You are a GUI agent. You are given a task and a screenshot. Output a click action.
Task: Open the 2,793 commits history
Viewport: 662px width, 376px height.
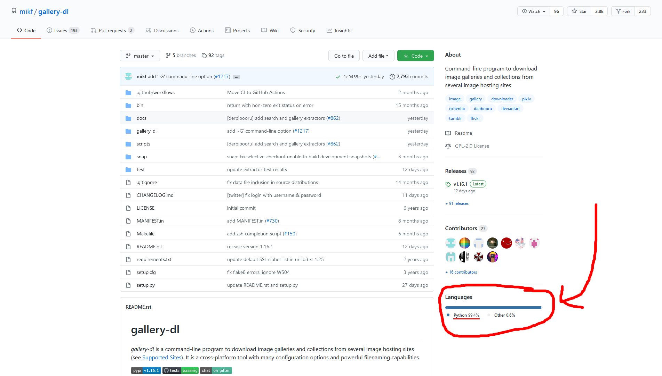(409, 76)
